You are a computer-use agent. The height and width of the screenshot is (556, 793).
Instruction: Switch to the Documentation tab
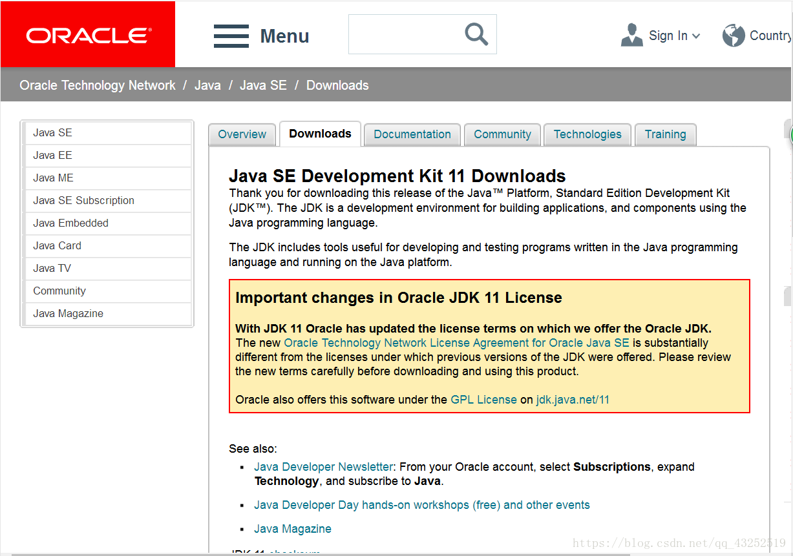point(412,134)
